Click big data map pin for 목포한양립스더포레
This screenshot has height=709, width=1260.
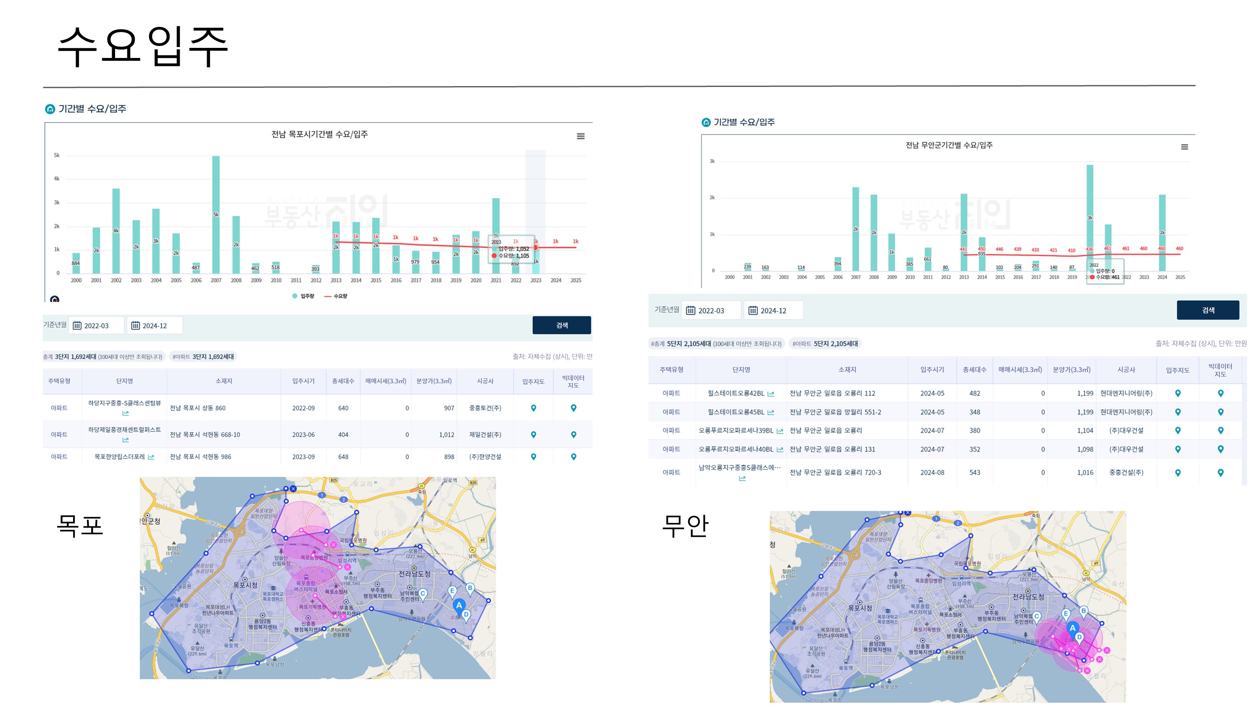click(x=573, y=457)
